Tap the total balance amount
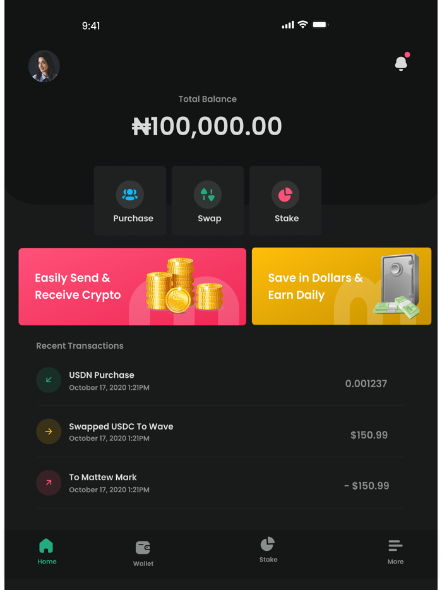The width and height of the screenshot is (442, 590). pyautogui.click(x=207, y=126)
